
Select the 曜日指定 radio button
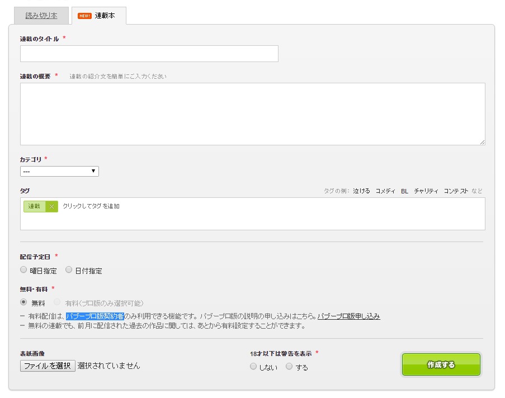click(x=23, y=269)
